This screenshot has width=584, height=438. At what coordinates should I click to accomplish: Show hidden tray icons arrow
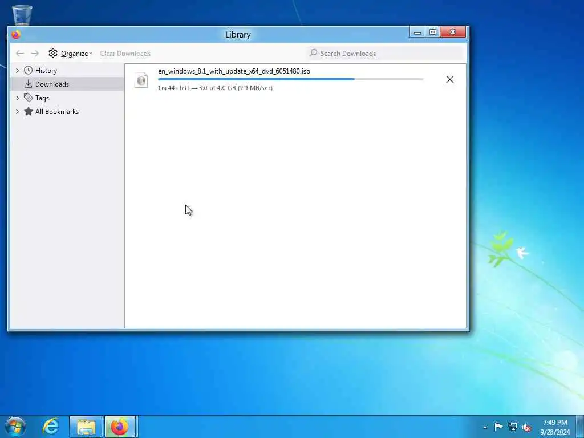[x=485, y=427]
